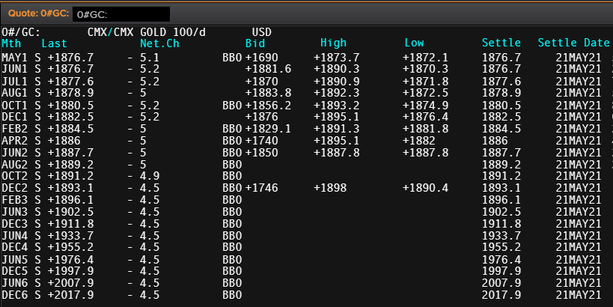This screenshot has height=307, width=613.
Task: Open the AUG1 gold contract
Action: coord(13,92)
